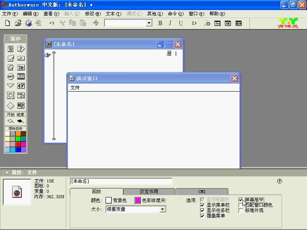This screenshot has height=230, width=307.
Task: Click the file name field [未命名]
Action: tap(121, 181)
